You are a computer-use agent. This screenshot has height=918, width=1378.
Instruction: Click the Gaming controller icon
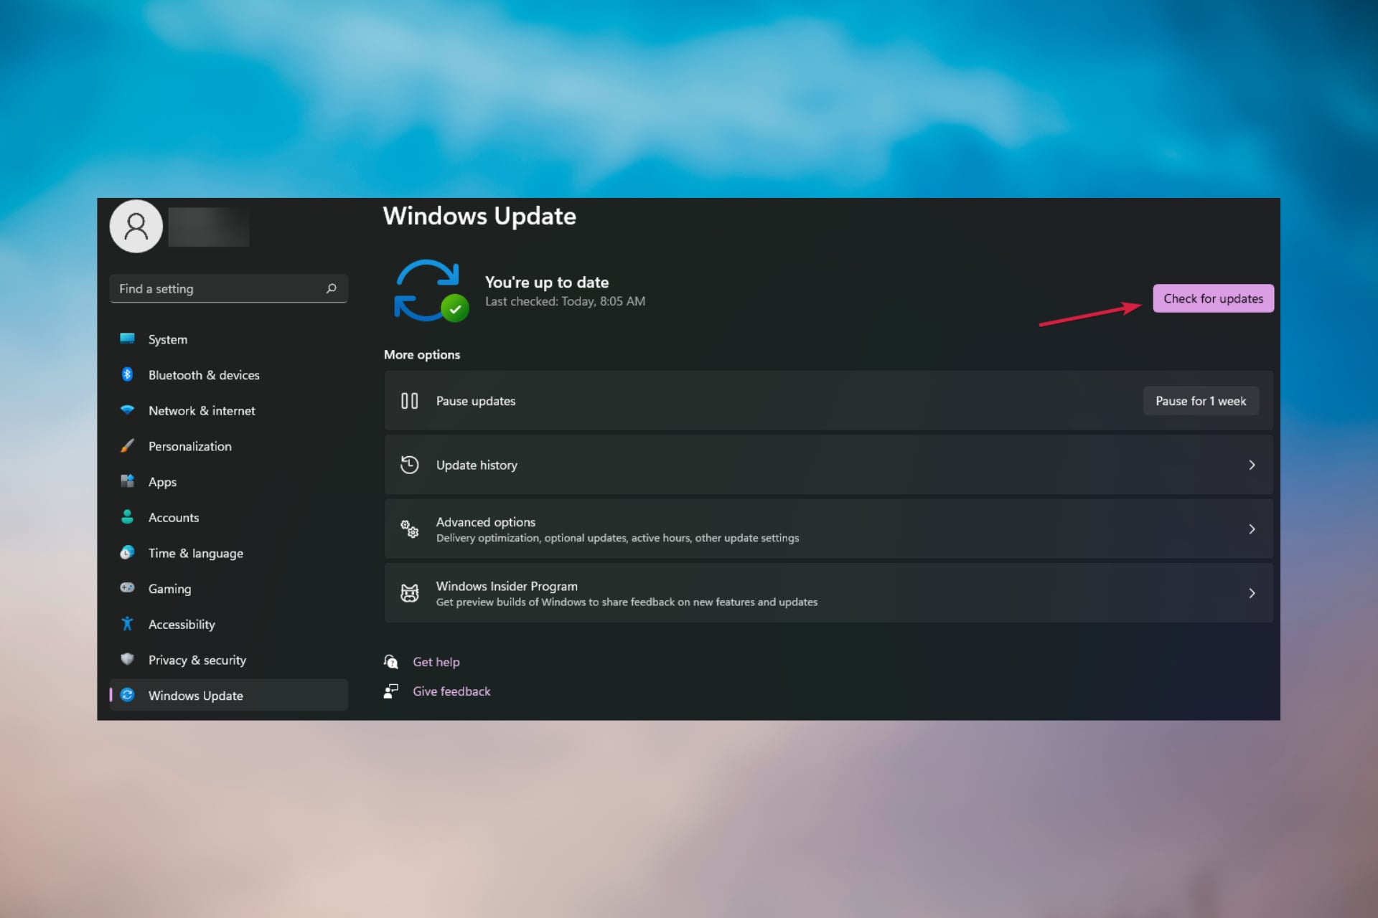pos(127,588)
